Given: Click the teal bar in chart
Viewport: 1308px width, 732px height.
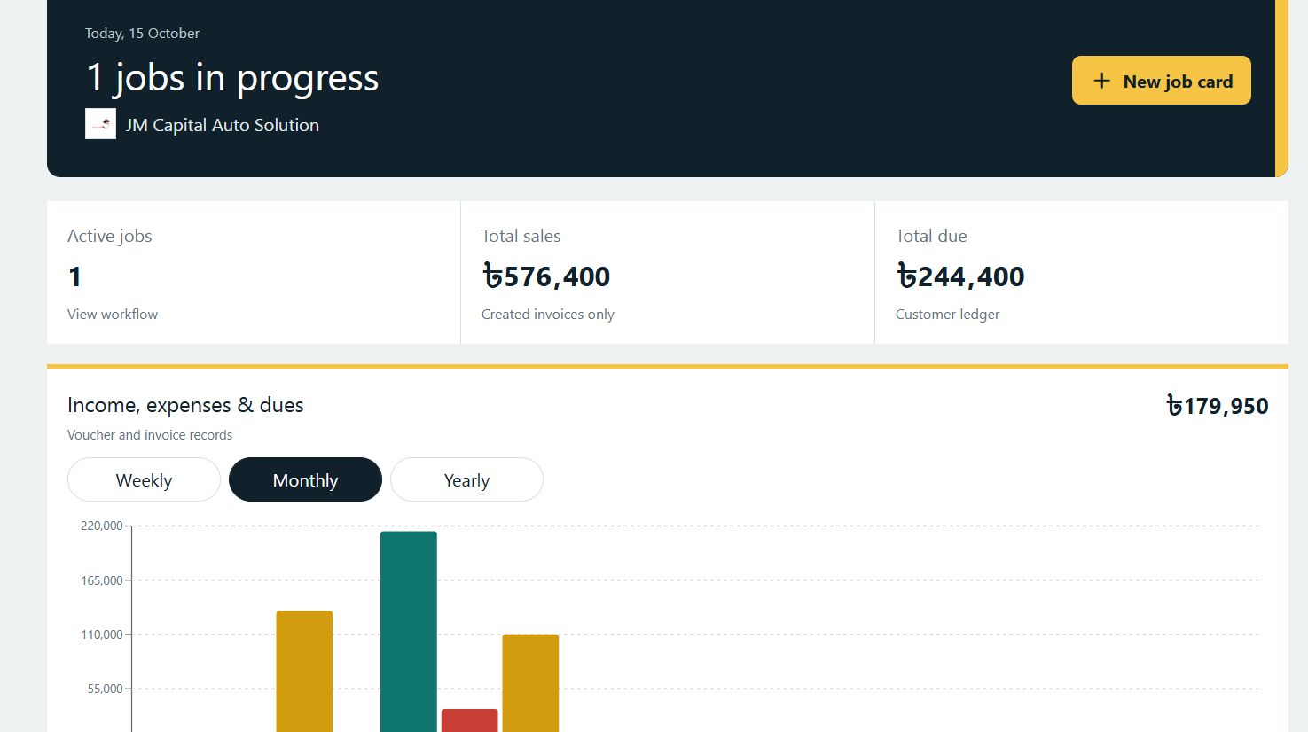Looking at the screenshot, I should pos(409,632).
